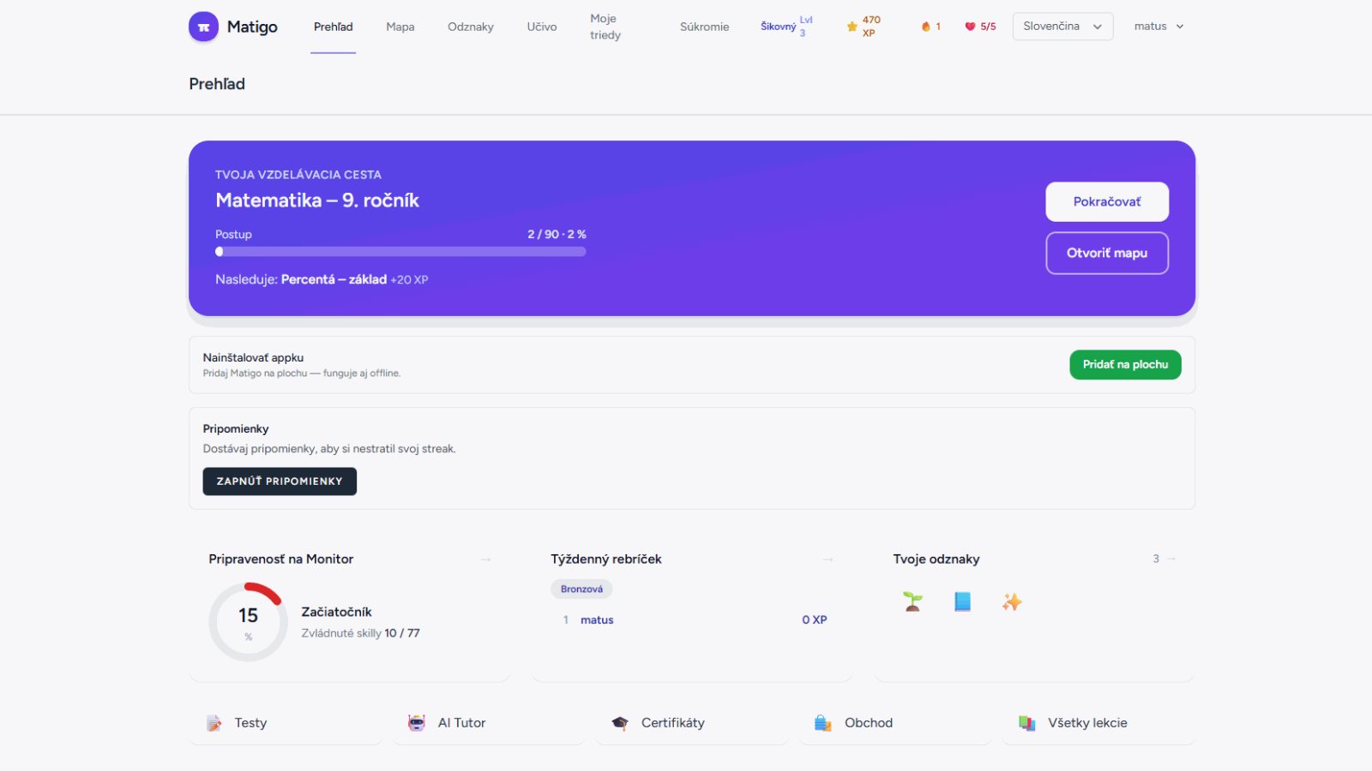
Task: Open Tvoje odznaky arrow
Action: coord(1171,559)
